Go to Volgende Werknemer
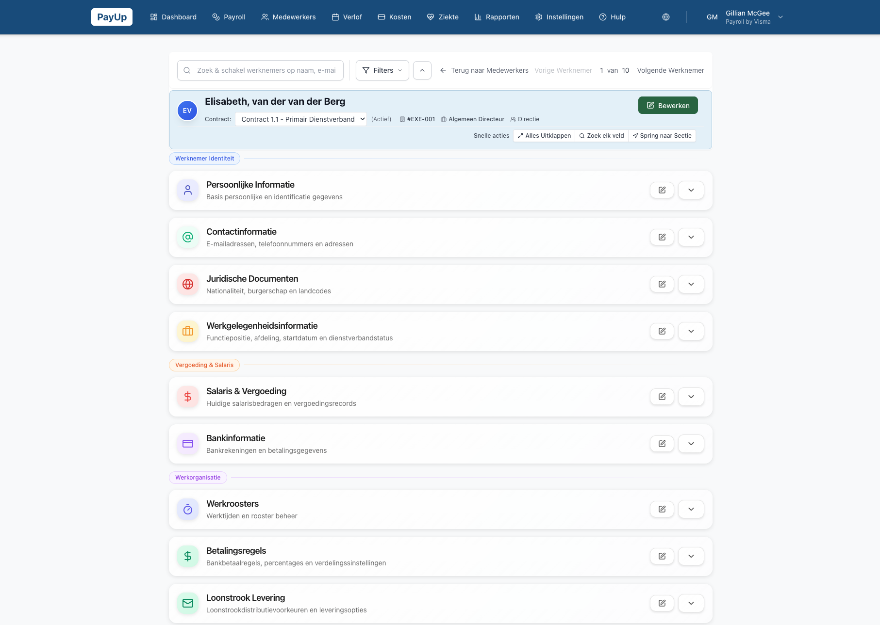 pyautogui.click(x=670, y=70)
